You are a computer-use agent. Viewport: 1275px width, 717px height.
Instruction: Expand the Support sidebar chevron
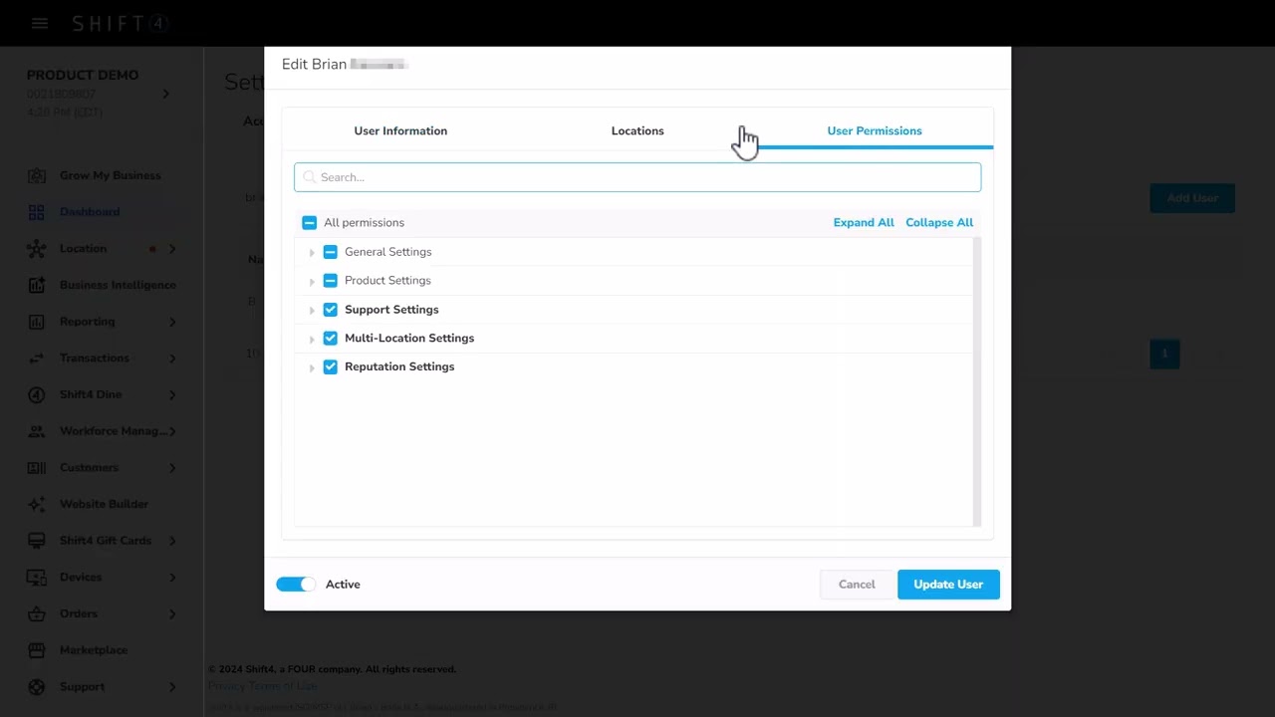coord(172,687)
